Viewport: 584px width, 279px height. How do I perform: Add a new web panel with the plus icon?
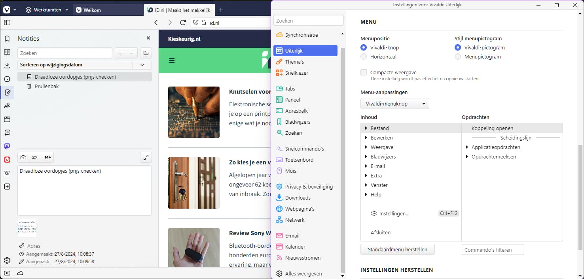[x=7, y=186]
